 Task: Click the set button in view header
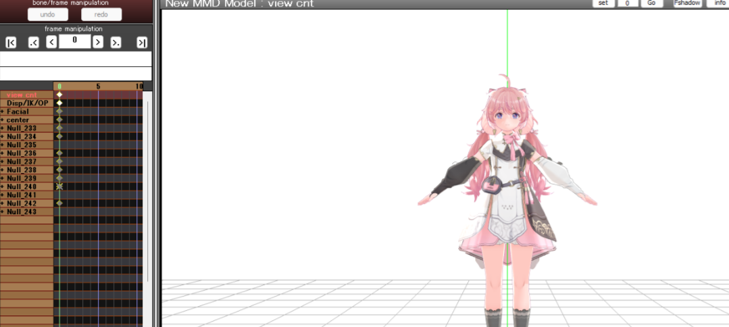coord(603,3)
